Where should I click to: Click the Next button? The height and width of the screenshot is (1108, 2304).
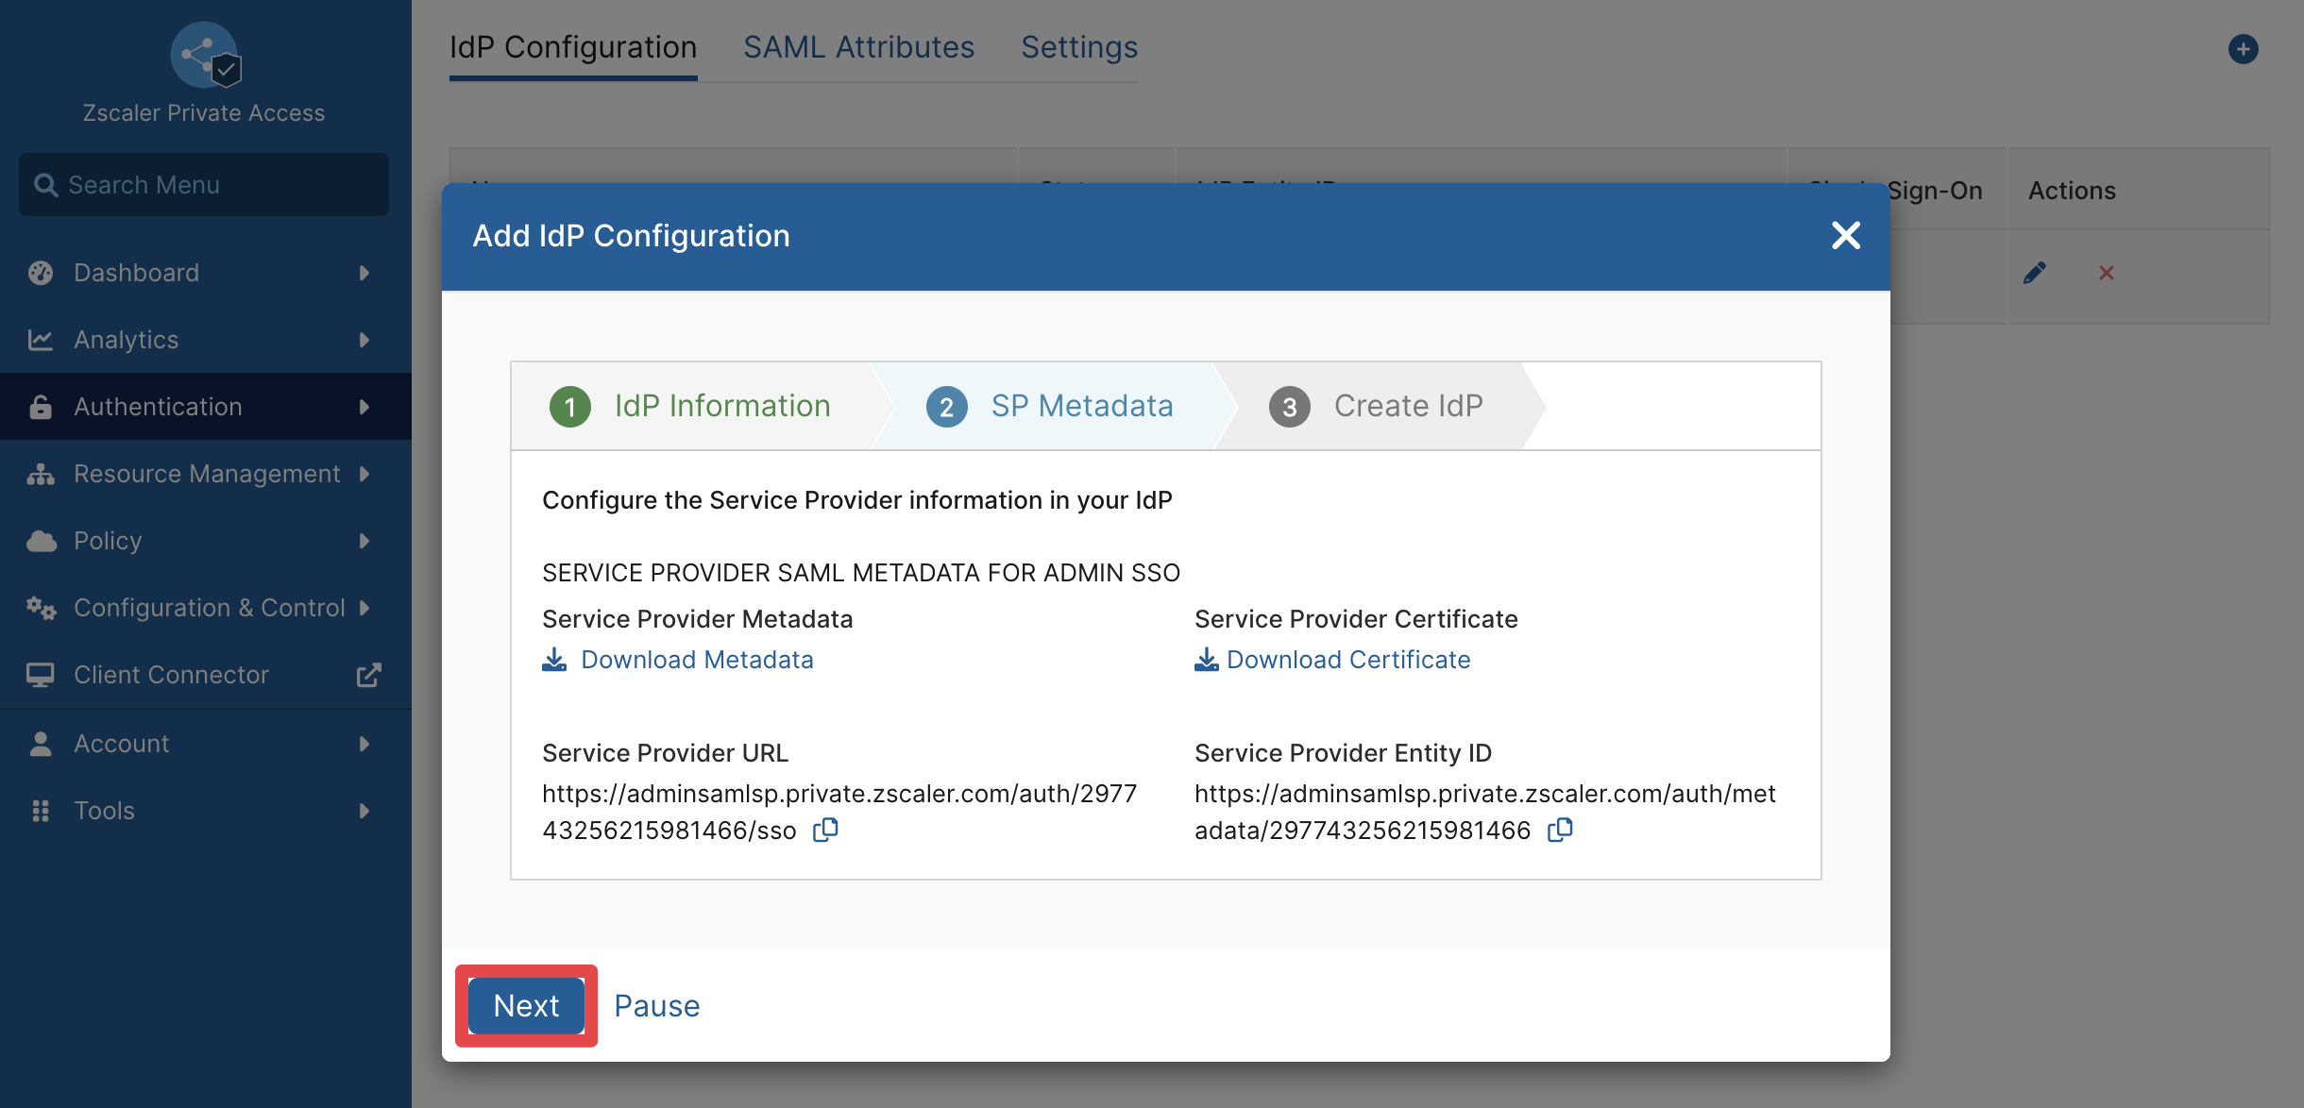[x=527, y=1006]
